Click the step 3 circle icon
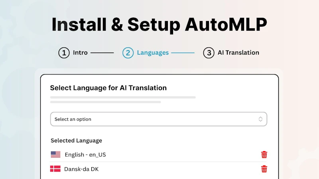Image resolution: width=319 pixels, height=179 pixels. (x=209, y=53)
